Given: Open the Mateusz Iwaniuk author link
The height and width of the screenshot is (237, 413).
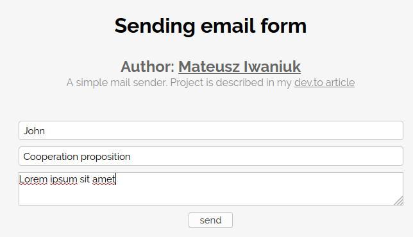Looking at the screenshot, I should point(239,67).
